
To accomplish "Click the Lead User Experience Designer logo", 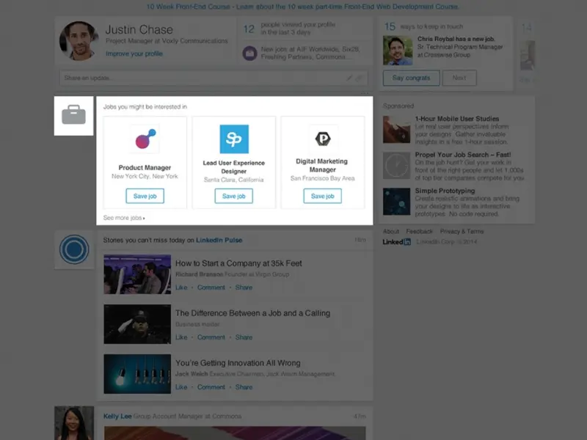I will (234, 139).
